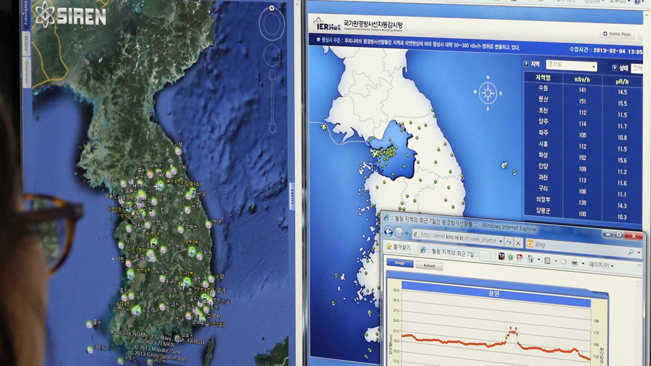Click the 지역명 column header
Screen dimensions: 651x366
coord(543,78)
